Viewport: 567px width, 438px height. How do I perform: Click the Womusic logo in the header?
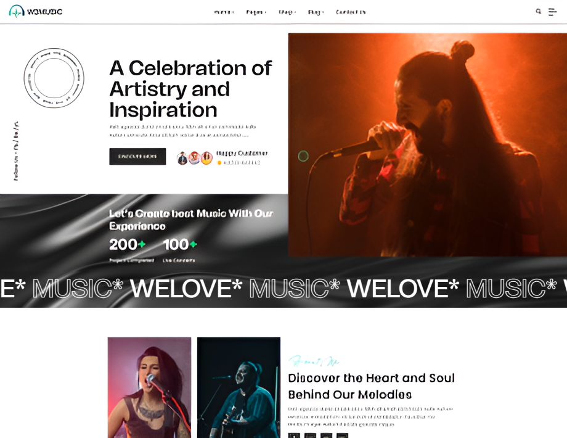[36, 12]
